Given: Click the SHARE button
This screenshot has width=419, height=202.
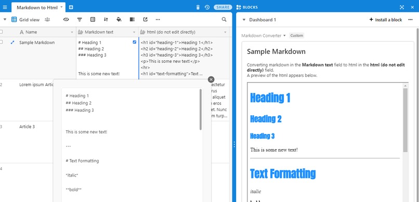Looking at the screenshot, I should pos(223,7).
